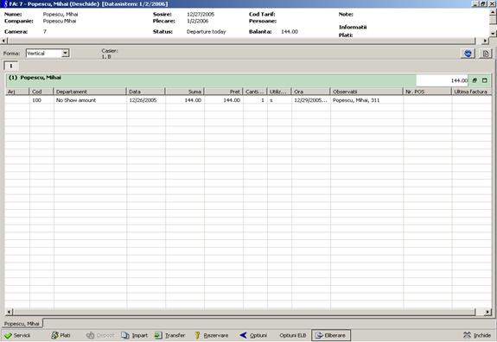Open the Optiuni button

pyautogui.click(x=253, y=335)
